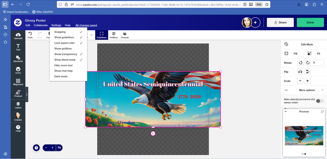Click the Unmask toolbar icon
The image size is (327, 159).
pyautogui.click(x=125, y=35)
